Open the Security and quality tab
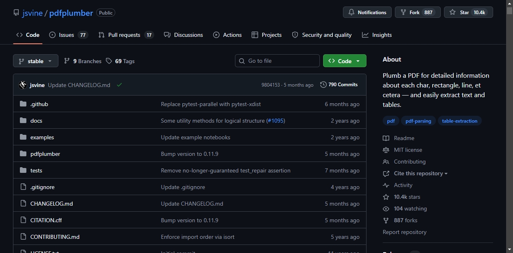Screen dimensions: 513x253 (322, 35)
